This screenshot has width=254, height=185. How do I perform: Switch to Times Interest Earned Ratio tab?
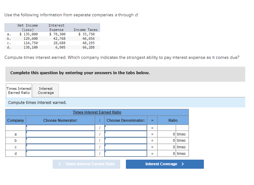[19, 90]
